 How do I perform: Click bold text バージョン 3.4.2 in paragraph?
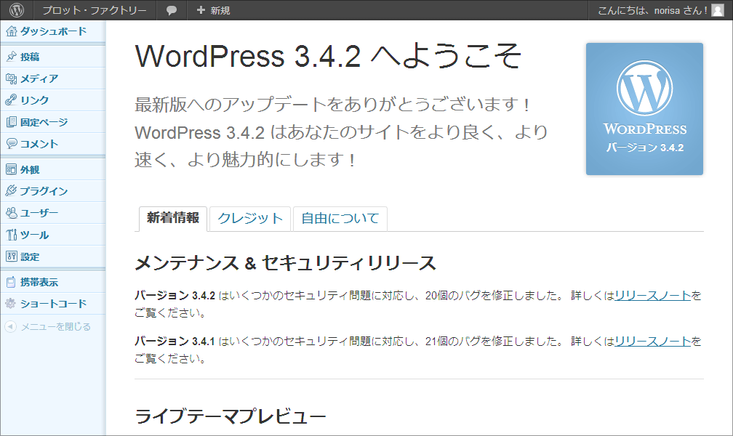[175, 295]
